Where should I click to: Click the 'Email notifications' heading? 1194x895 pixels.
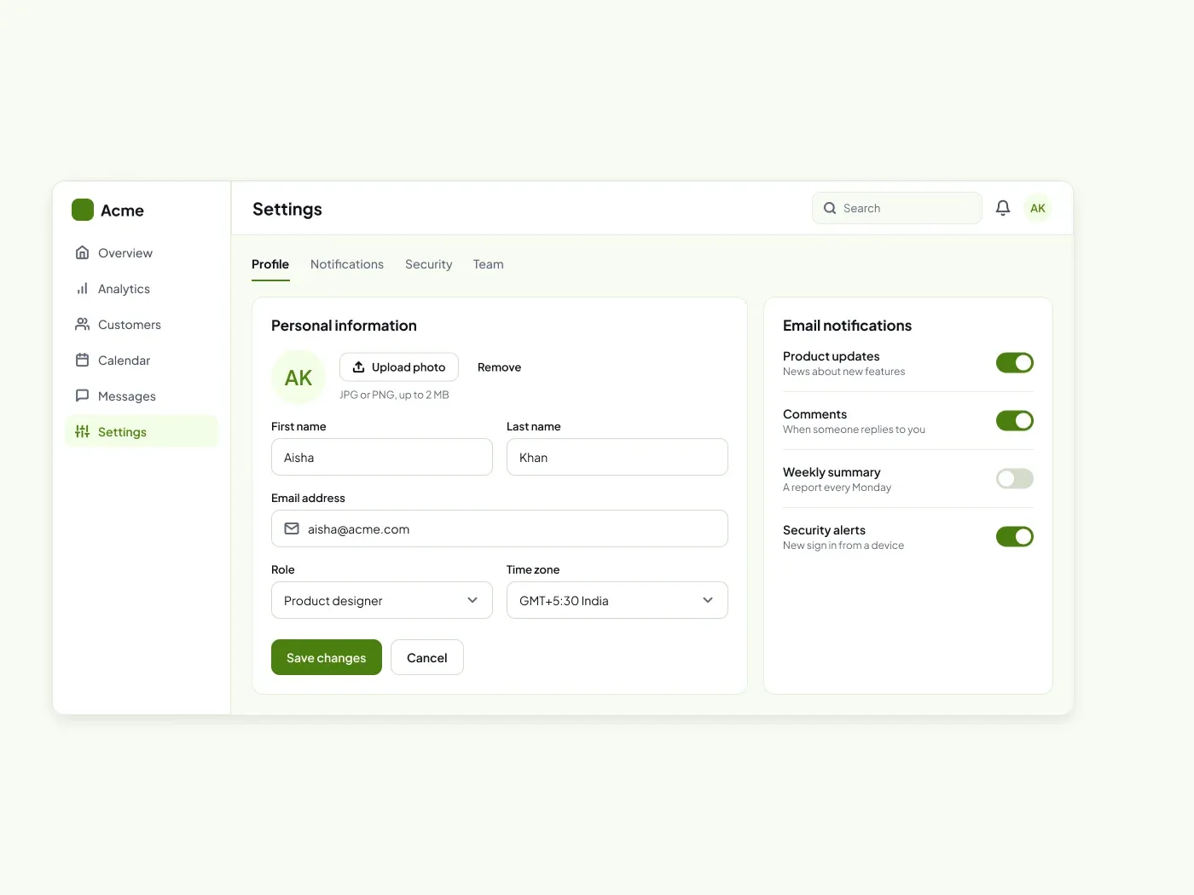pos(847,326)
